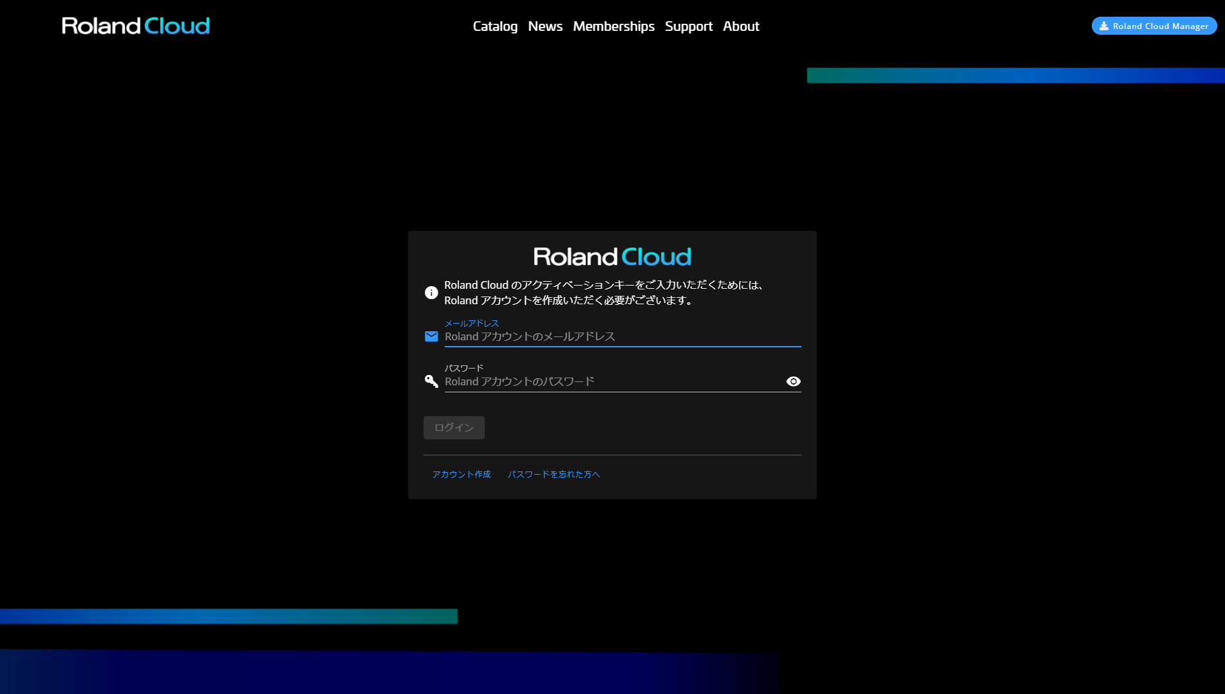1225x694 pixels.
Task: Download Roland Cloud Manager
Action: pyautogui.click(x=1154, y=26)
